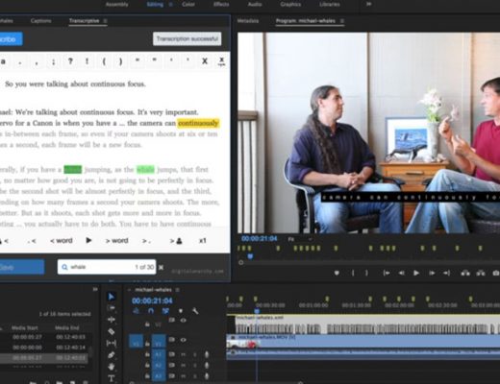This screenshot has width=500, height=384.
Task: Click the Transcription successful button
Action: point(187,38)
